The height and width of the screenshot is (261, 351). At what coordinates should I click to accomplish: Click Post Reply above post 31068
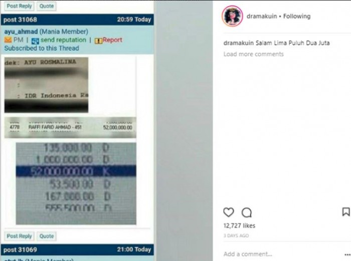(x=19, y=6)
